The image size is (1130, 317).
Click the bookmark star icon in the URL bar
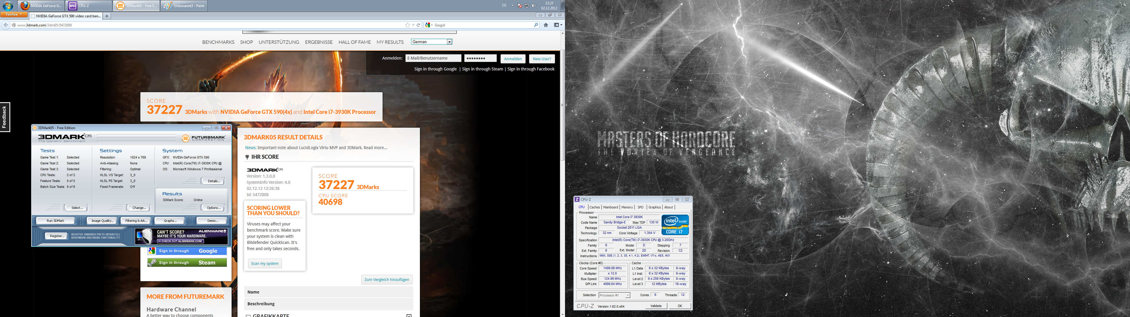coord(408,25)
